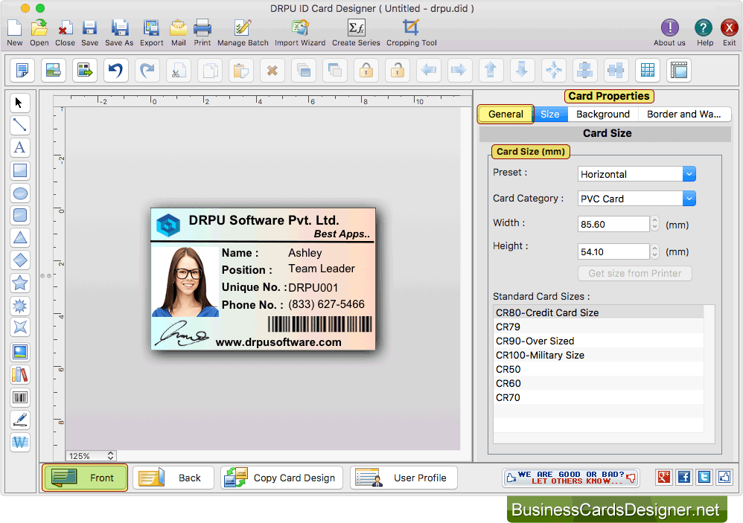Open the Border and Watermark tab
The height and width of the screenshot is (523, 743).
[683, 114]
